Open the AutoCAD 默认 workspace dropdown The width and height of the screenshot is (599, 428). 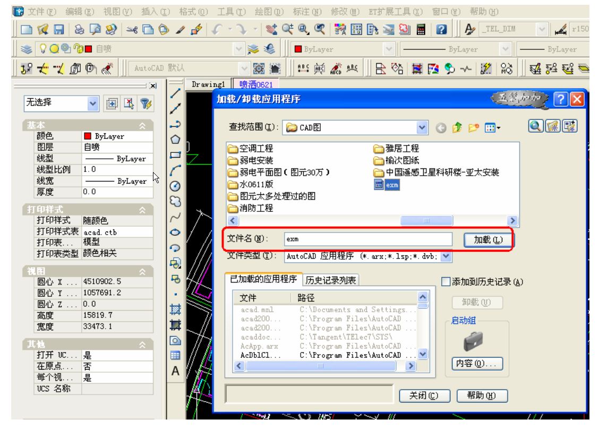[x=244, y=69]
